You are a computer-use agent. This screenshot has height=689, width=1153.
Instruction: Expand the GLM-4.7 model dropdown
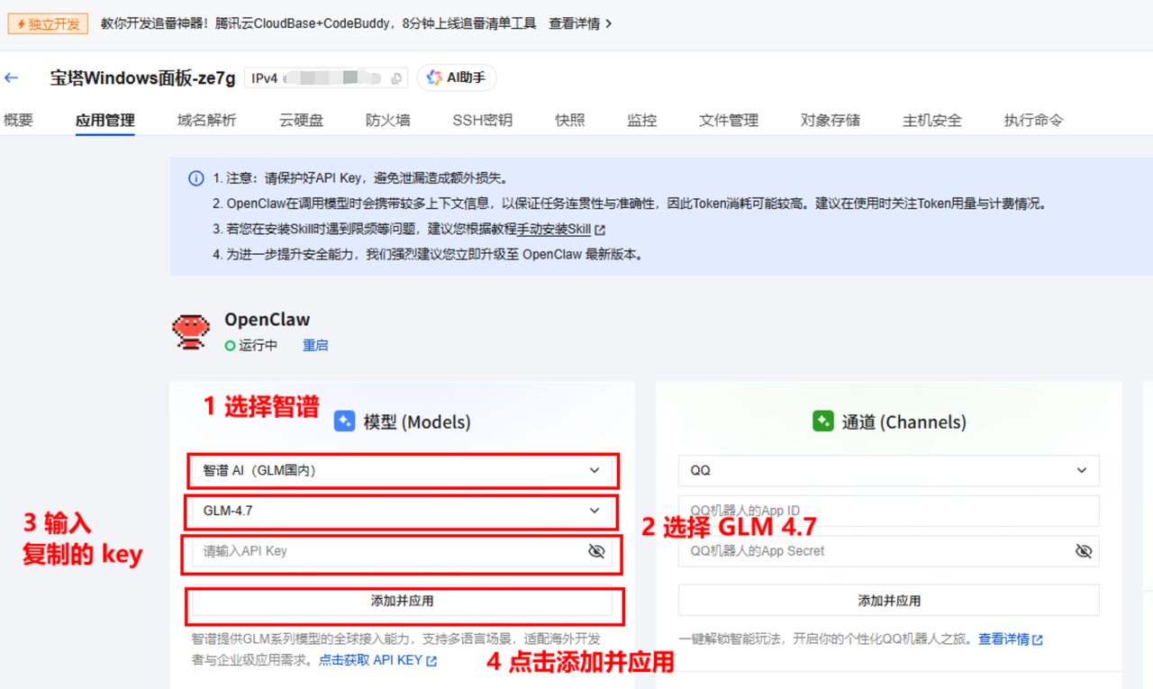[x=403, y=511]
